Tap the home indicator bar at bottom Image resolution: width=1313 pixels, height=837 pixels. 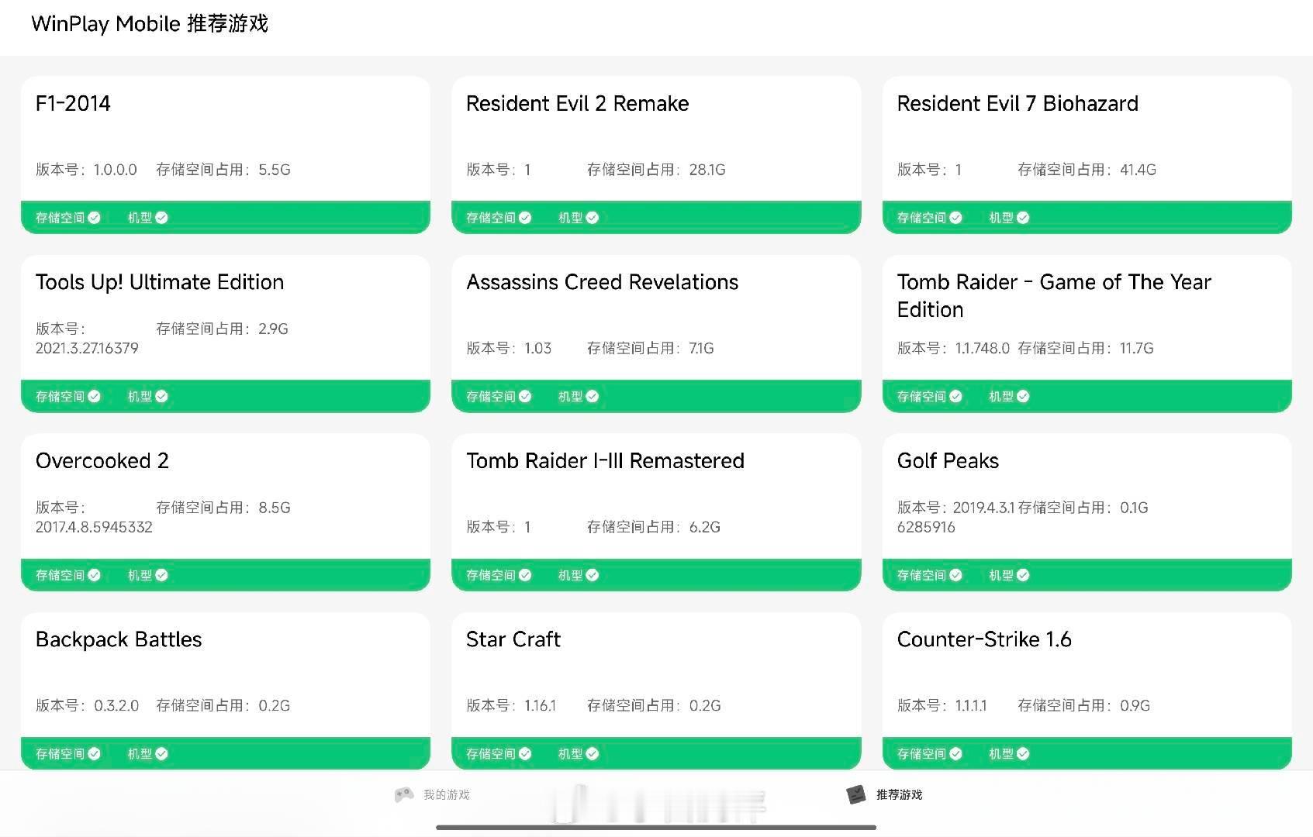click(x=656, y=828)
